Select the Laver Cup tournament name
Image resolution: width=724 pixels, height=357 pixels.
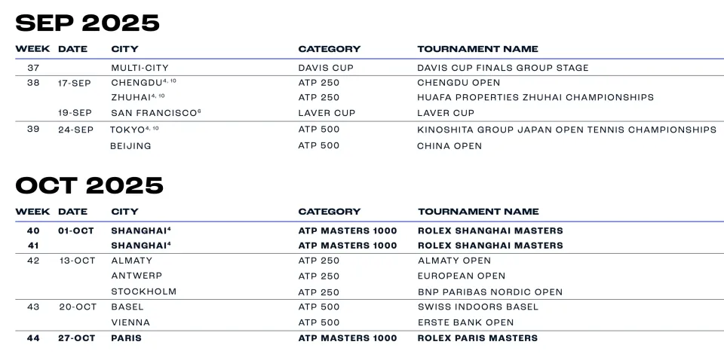445,113
